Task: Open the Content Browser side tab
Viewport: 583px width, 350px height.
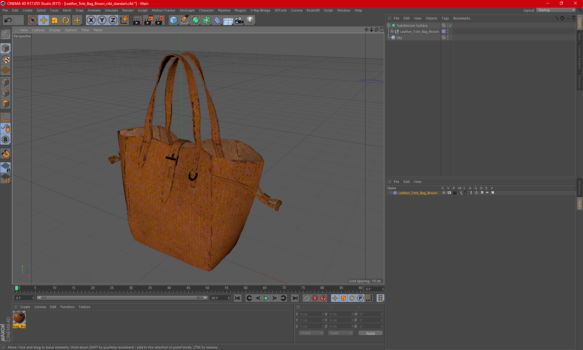Action: pyautogui.click(x=580, y=57)
